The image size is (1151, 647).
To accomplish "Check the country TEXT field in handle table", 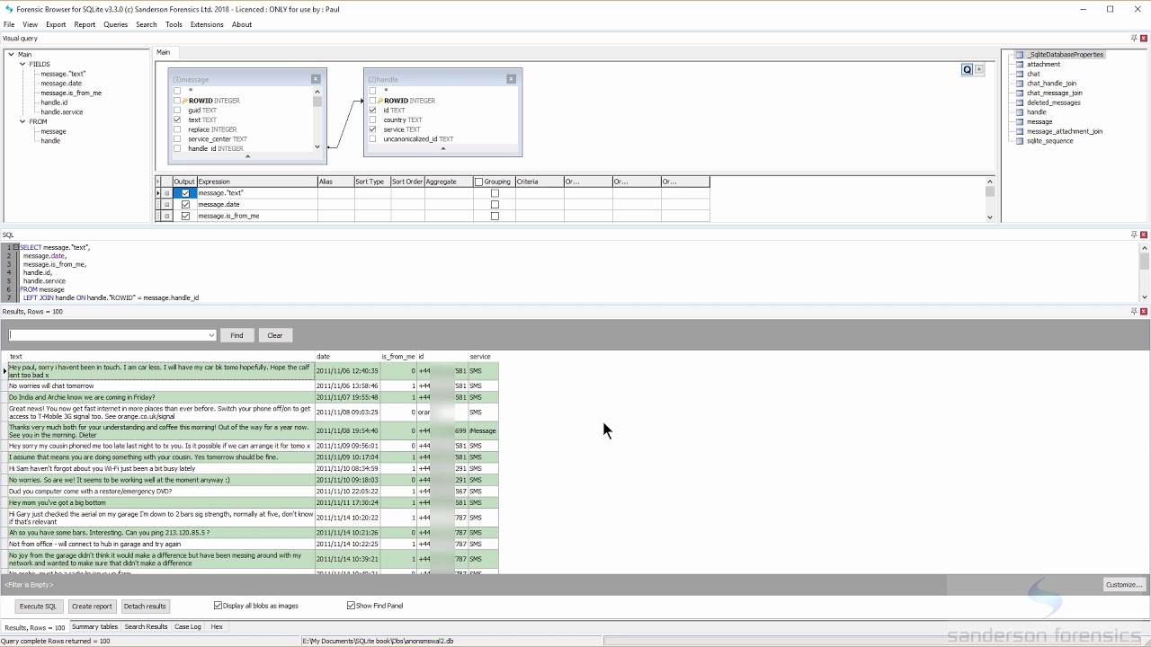I will click(x=372, y=120).
